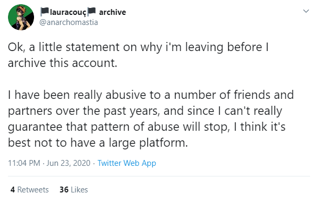View the 36 Likes list
The width and height of the screenshot is (317, 202).
click(73, 190)
